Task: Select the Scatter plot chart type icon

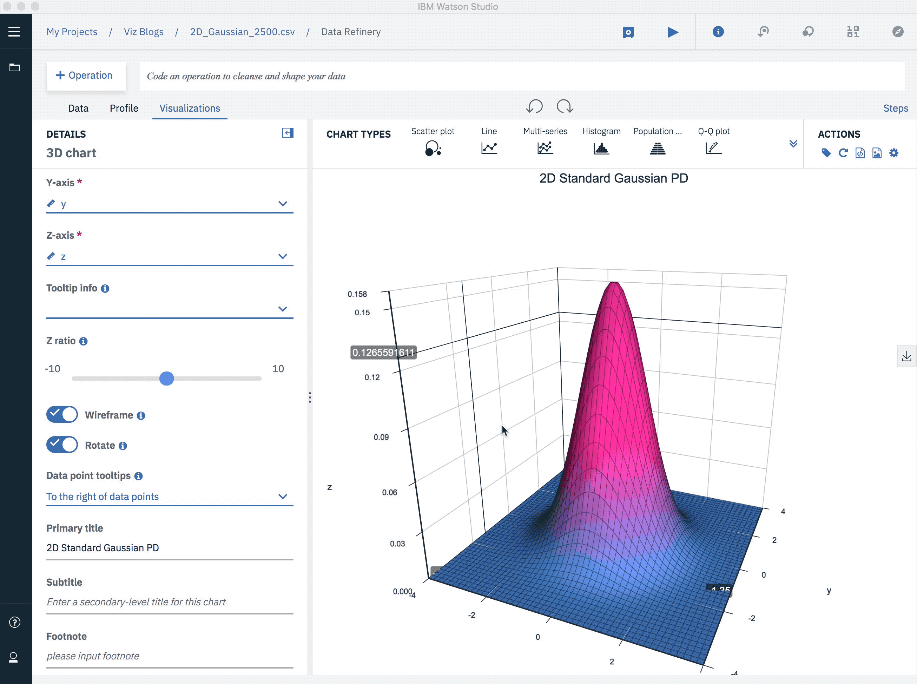Action: click(x=433, y=148)
